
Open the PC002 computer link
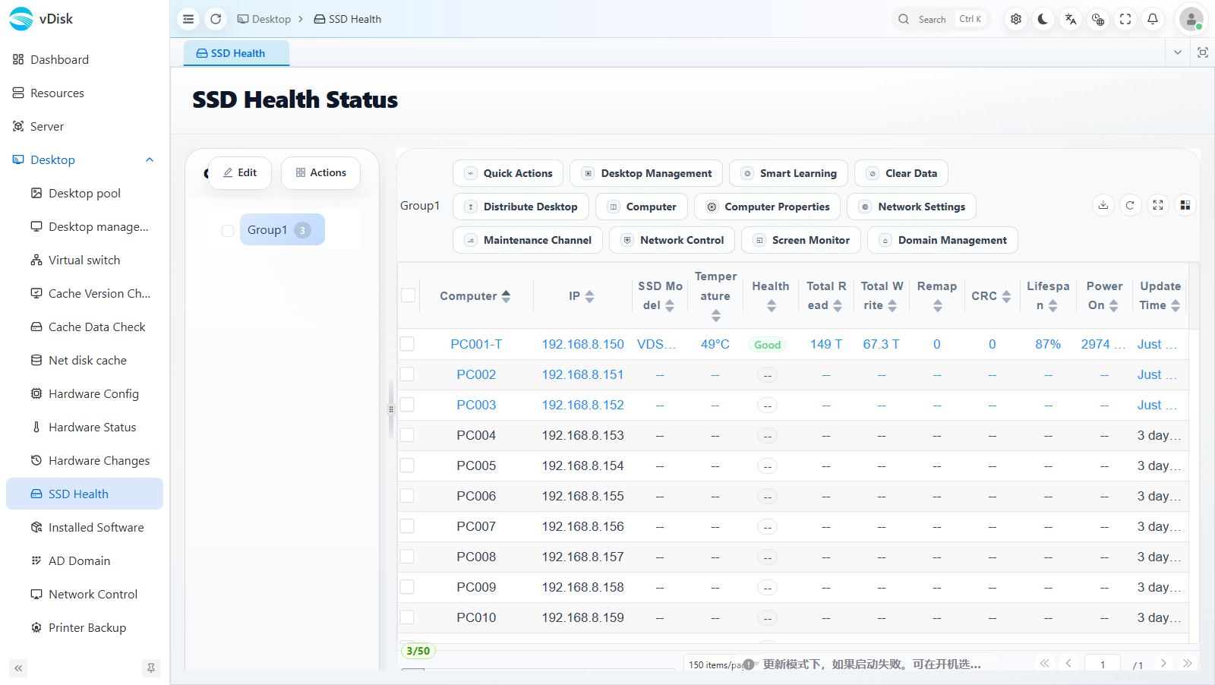tap(476, 374)
